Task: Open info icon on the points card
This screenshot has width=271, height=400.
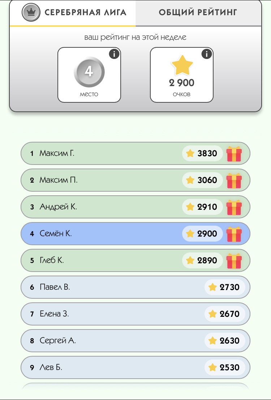Action: coord(206,54)
